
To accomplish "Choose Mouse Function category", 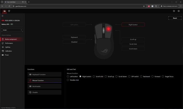I will click(44, 80).
